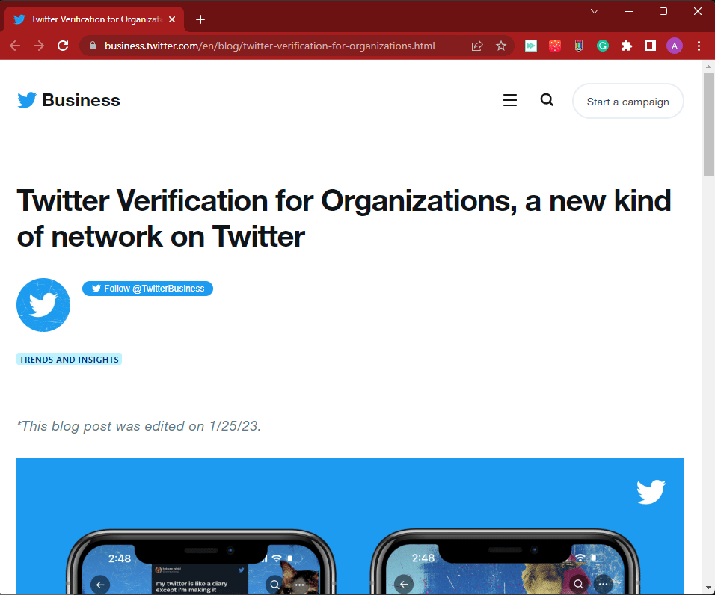Click the page scrollbar thumb
Viewport: 715px width, 595px height.
coord(708,124)
